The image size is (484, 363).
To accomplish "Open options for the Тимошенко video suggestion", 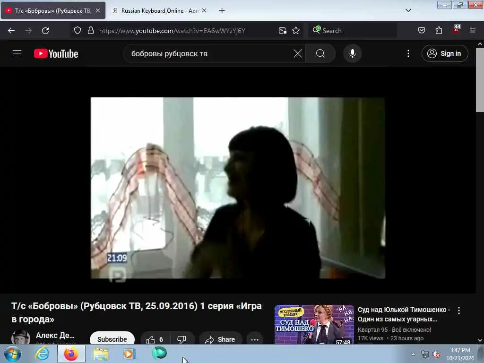I will coord(459,311).
